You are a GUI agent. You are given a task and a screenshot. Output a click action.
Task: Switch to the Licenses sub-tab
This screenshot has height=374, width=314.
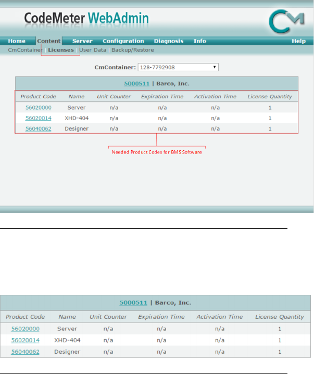[x=60, y=50]
